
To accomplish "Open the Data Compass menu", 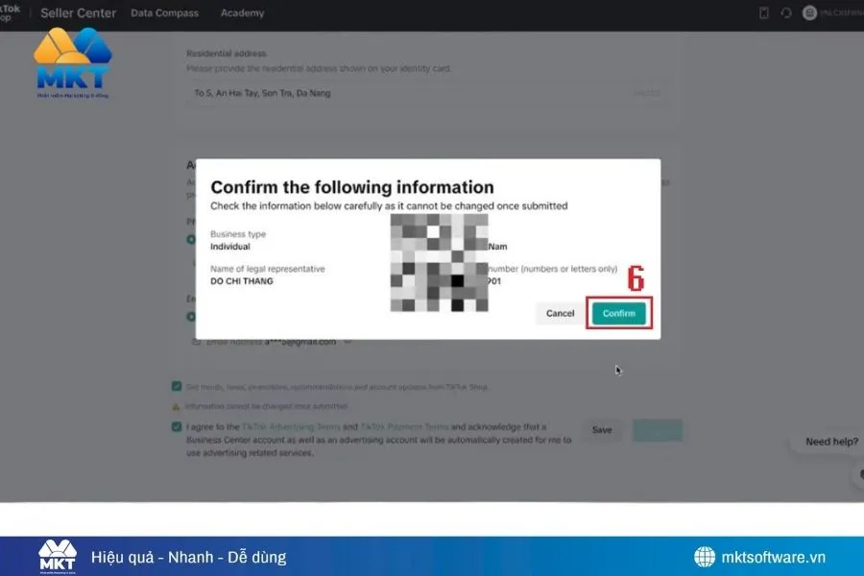I will [x=164, y=13].
